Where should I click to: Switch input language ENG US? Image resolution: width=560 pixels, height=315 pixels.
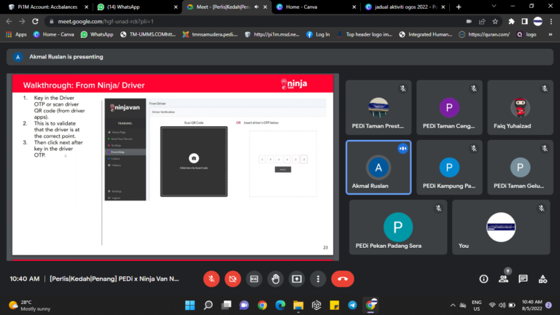pos(476,306)
